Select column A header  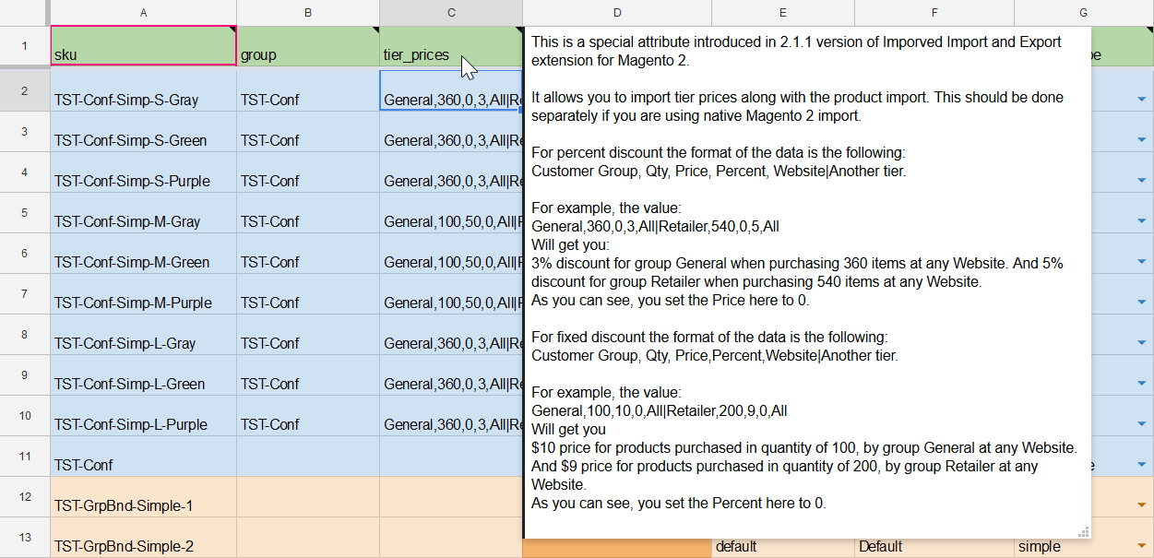143,13
